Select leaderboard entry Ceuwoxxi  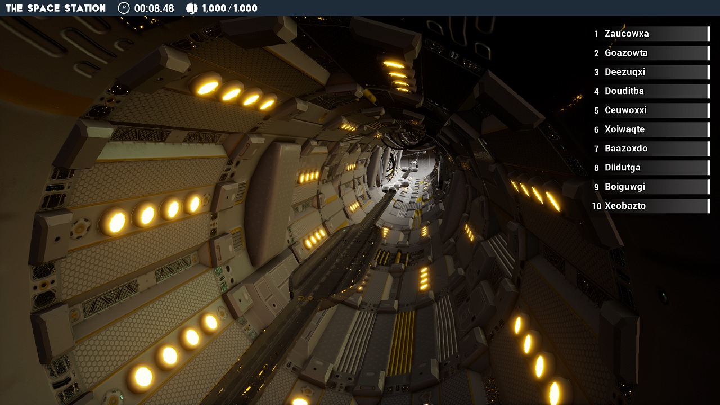pyautogui.click(x=650, y=110)
